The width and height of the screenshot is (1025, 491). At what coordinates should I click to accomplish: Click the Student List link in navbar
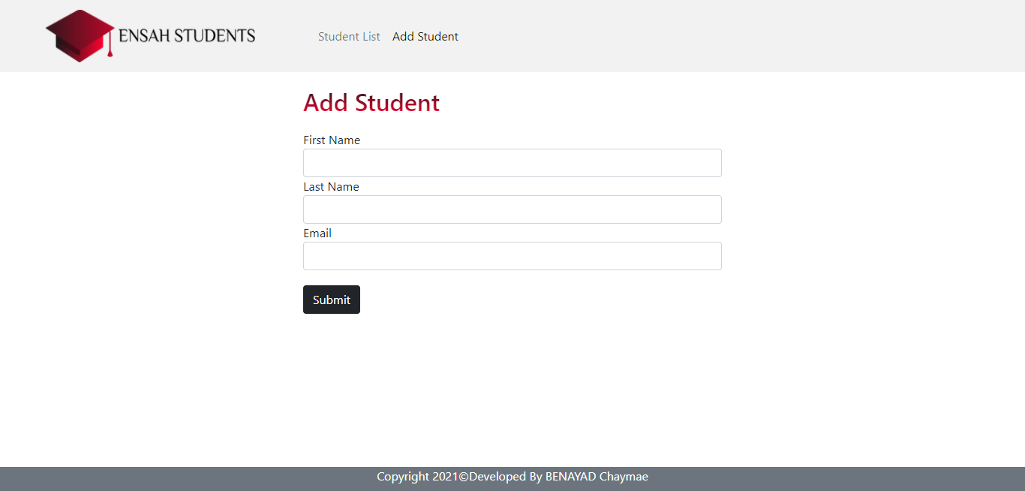point(349,36)
